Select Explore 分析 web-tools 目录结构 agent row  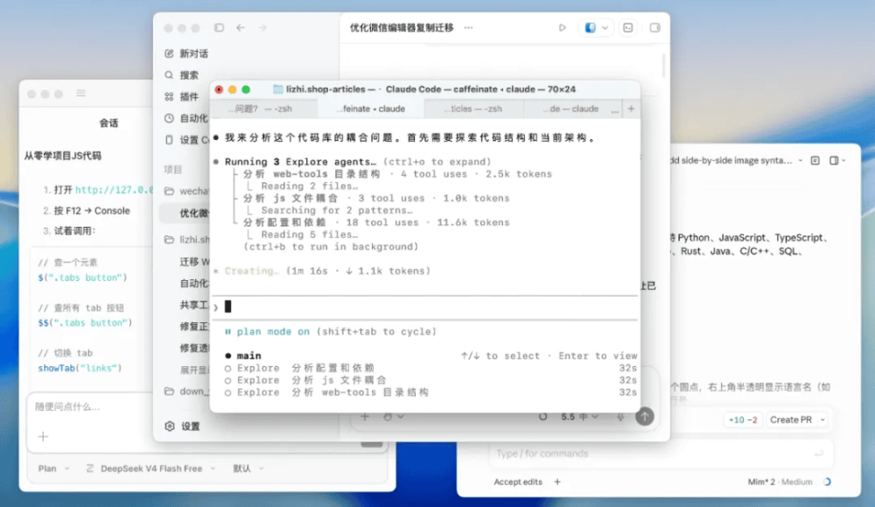(430, 392)
